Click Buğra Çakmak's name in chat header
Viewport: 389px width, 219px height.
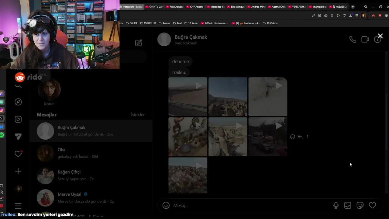click(191, 37)
